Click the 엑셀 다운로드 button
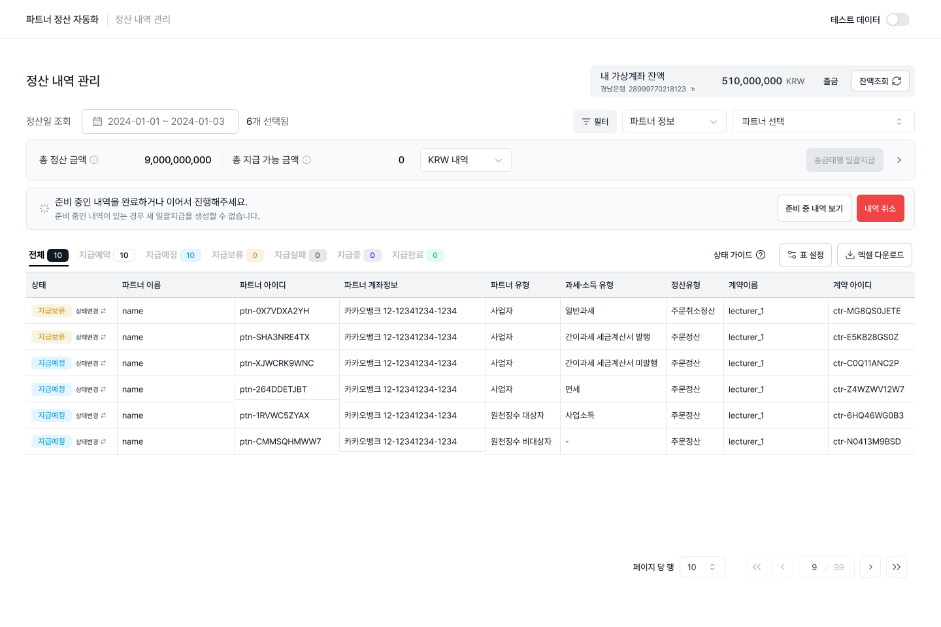This screenshot has height=627, width=941. 874,255
